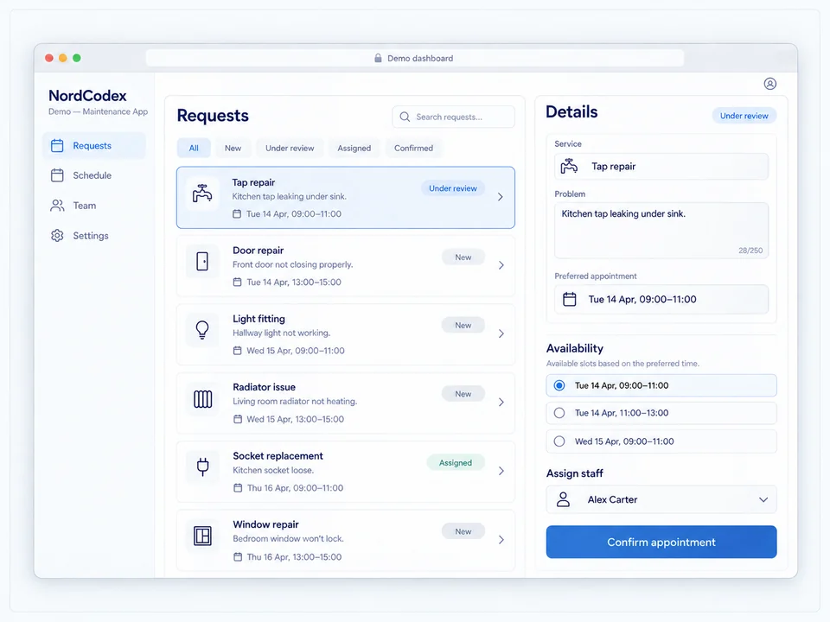
Task: Click the window icon on Window repair card
Action: point(202,536)
